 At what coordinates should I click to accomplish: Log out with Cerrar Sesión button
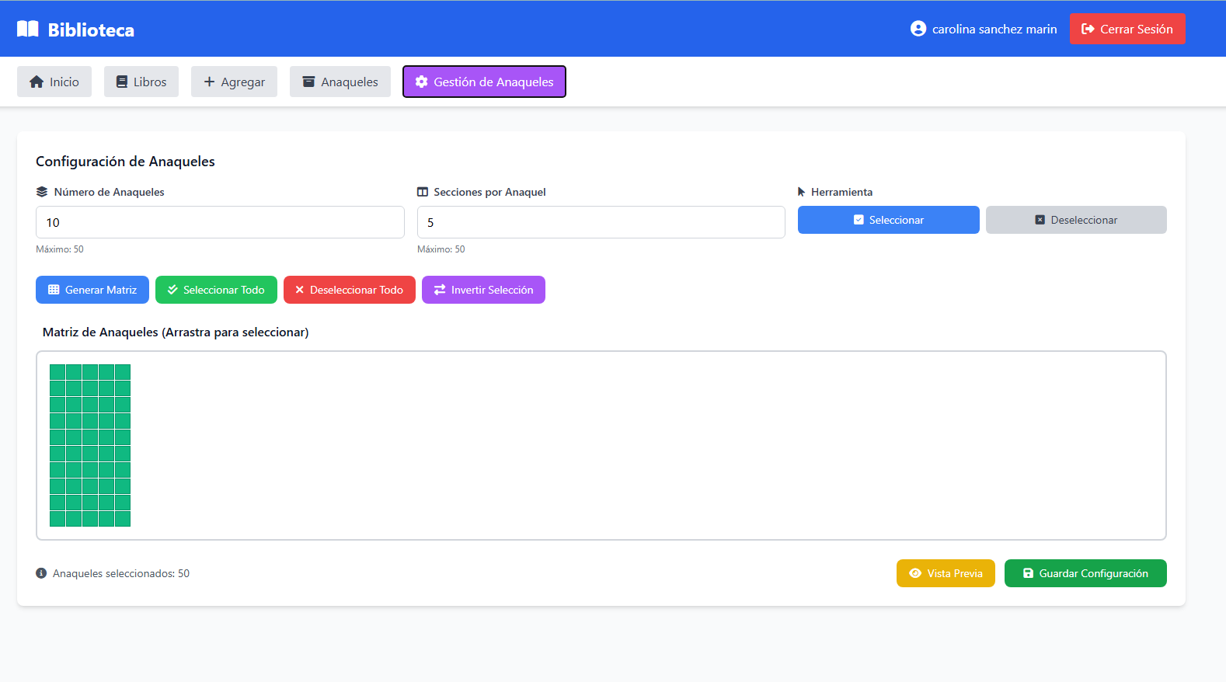point(1127,30)
